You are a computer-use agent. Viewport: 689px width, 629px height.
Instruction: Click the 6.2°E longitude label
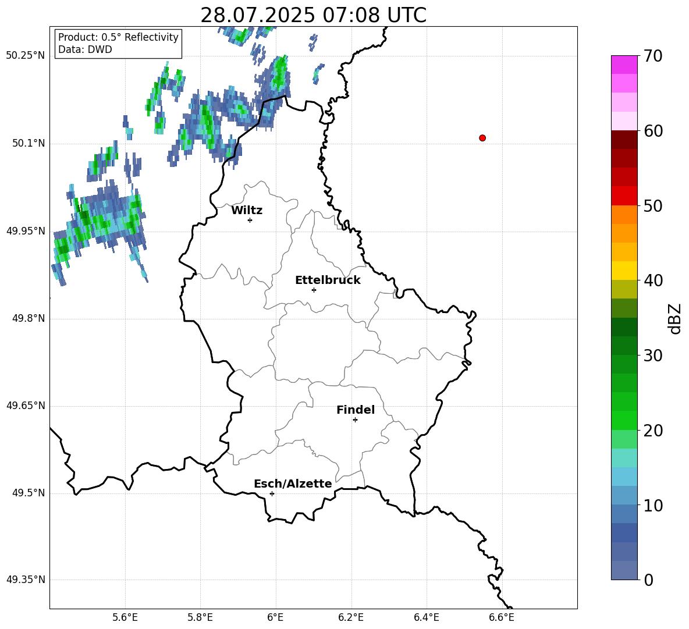point(351,617)
